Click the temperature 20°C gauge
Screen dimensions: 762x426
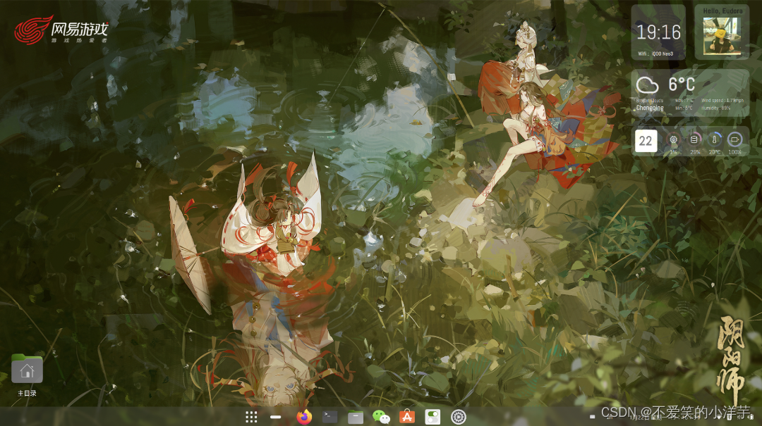[714, 139]
